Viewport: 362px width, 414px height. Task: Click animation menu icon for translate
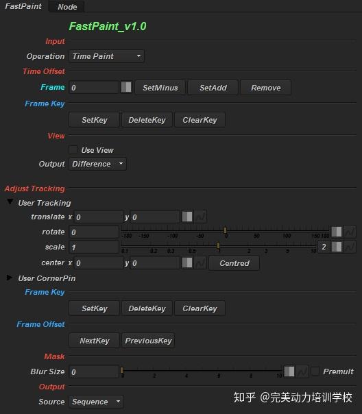187,217
